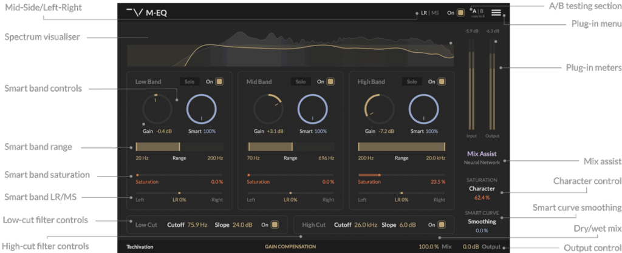Click Saturation Character value 62.4 %
622x253 pixels.
[482, 197]
